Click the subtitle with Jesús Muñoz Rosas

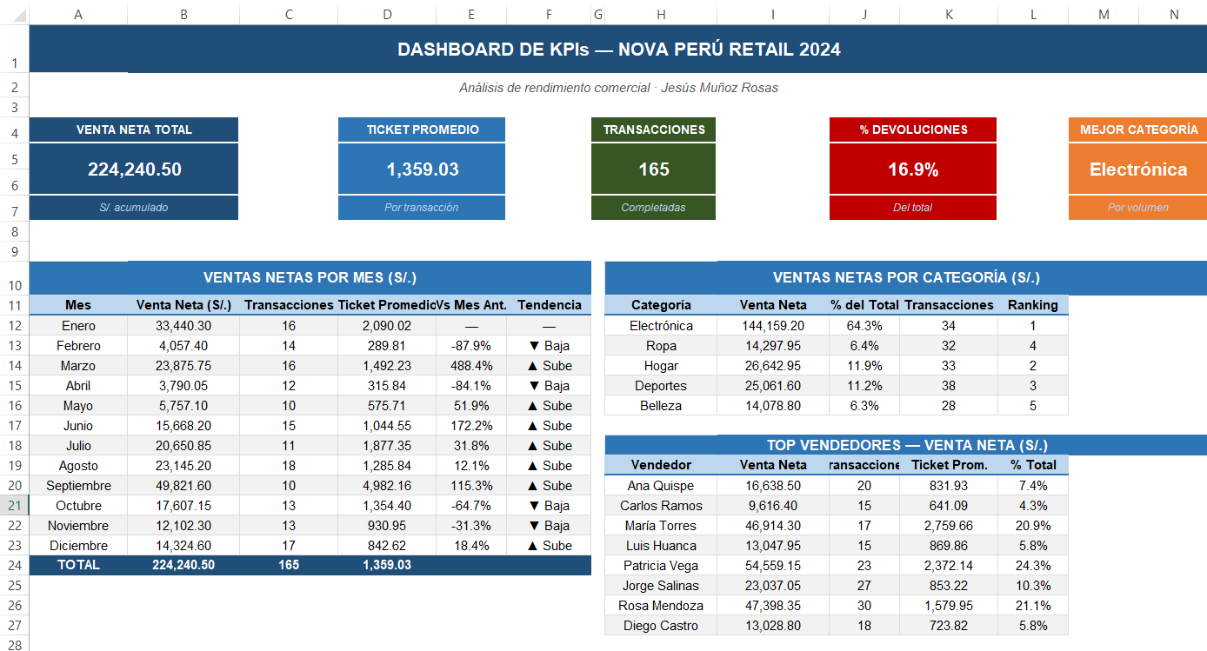tap(618, 88)
